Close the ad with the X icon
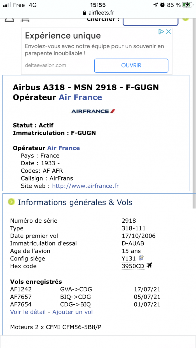Screen dimensions: 196x348 (x=169, y=32)
